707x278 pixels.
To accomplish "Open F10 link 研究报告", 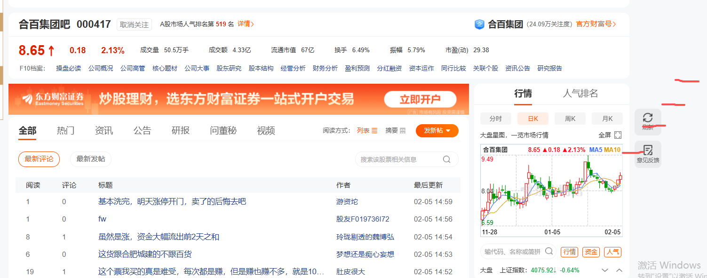I will (549, 68).
